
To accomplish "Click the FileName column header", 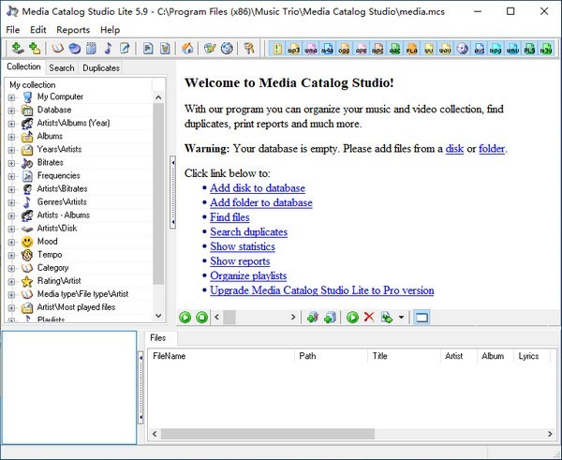I will point(221,356).
